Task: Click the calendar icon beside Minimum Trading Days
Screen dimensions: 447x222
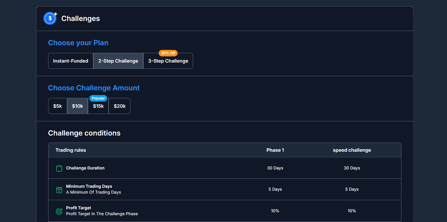Action: tap(59, 190)
